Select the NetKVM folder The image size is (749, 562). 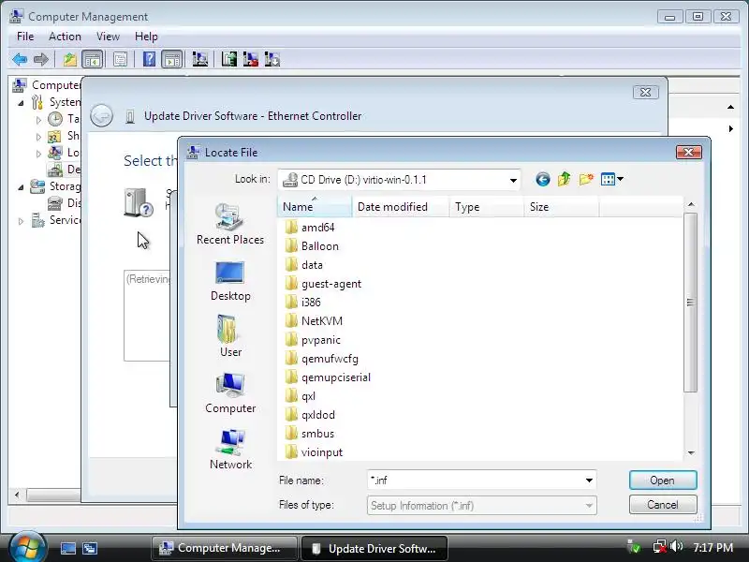[314, 321]
